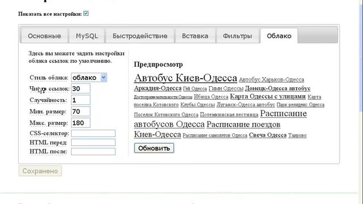Open the Стиль облака dropdown

point(89,78)
